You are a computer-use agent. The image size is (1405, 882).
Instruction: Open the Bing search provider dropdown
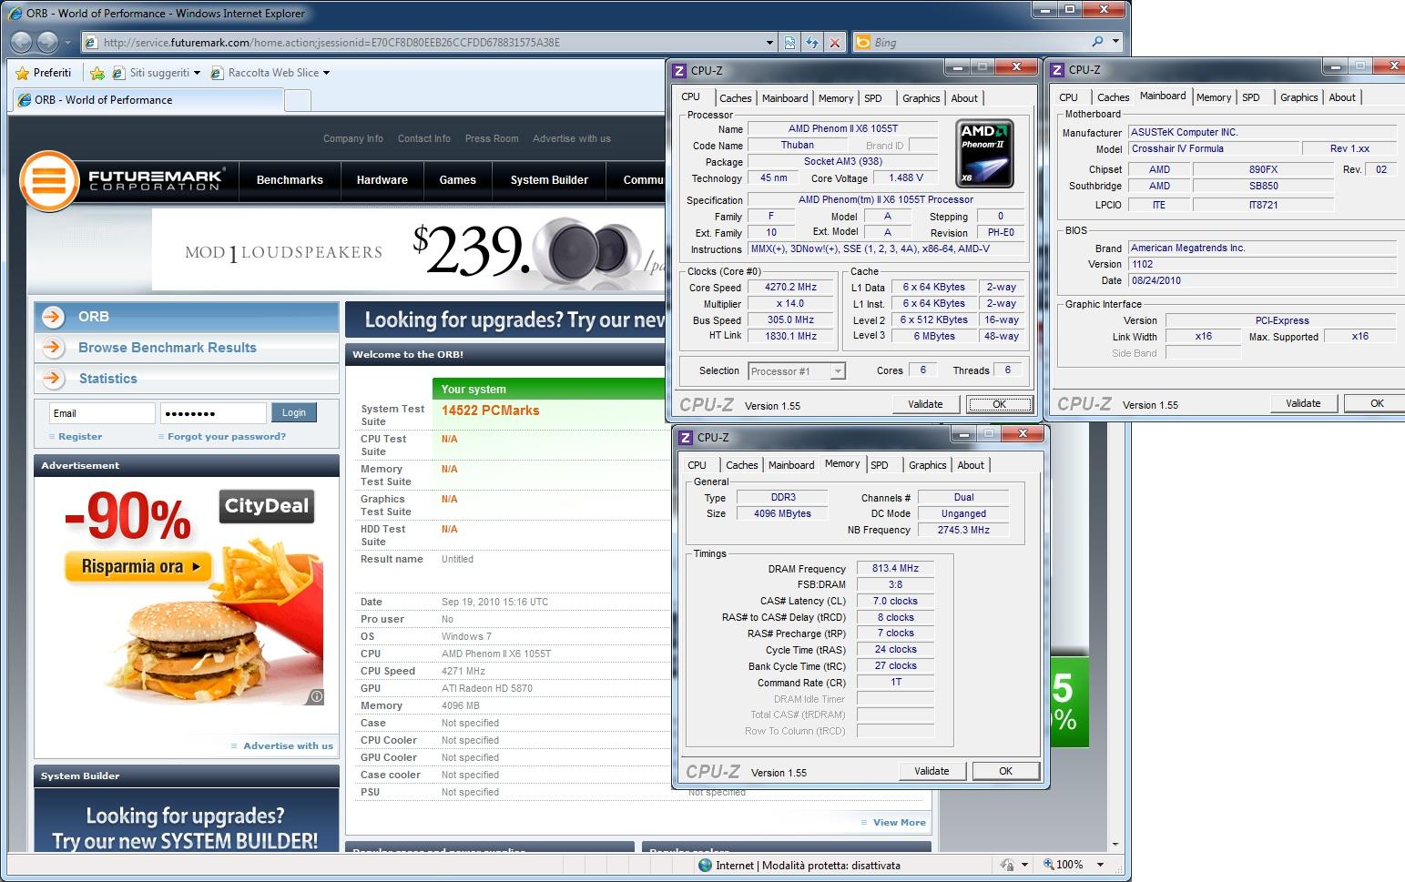click(x=1116, y=42)
